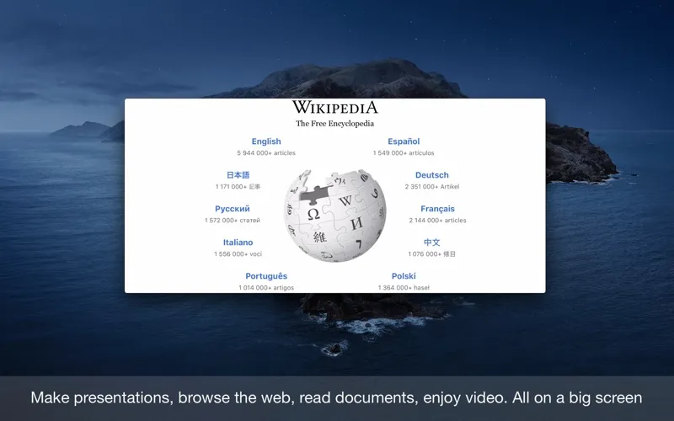Screen dimensions: 674x421
Task: Click The Free Encyclopedia subtitle
Action: point(334,124)
